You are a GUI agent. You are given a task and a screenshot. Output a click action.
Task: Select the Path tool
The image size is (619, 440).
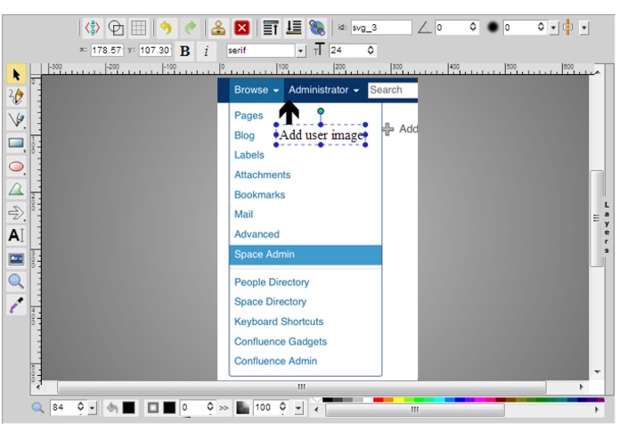[16, 189]
